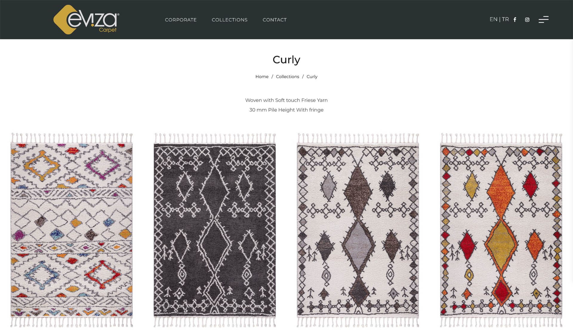Click the Eviza Carpet logo

pyautogui.click(x=86, y=19)
